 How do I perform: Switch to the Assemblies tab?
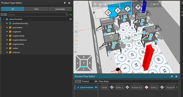pyautogui.click(x=60, y=9)
